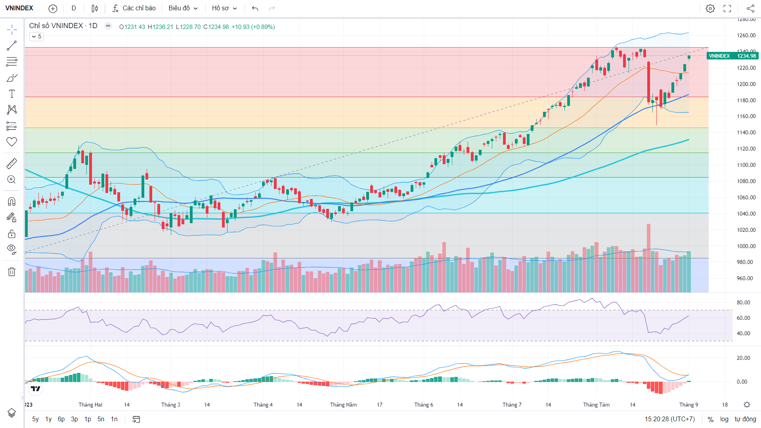Open Các chỉ báo indicators
The width and height of the screenshot is (761, 428).
pyautogui.click(x=134, y=8)
